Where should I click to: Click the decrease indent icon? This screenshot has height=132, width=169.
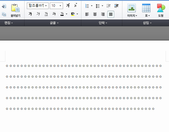(109, 6)
